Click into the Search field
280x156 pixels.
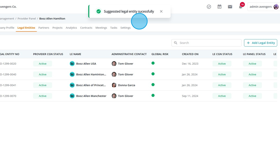click(207, 43)
